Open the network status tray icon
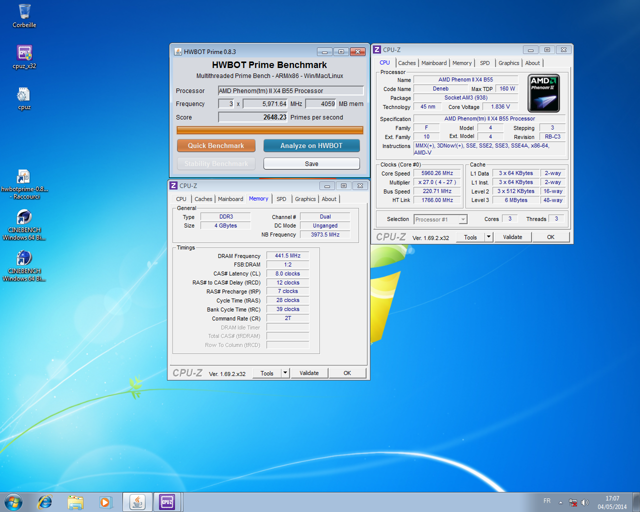The width and height of the screenshot is (640, 512). pyautogui.click(x=573, y=502)
